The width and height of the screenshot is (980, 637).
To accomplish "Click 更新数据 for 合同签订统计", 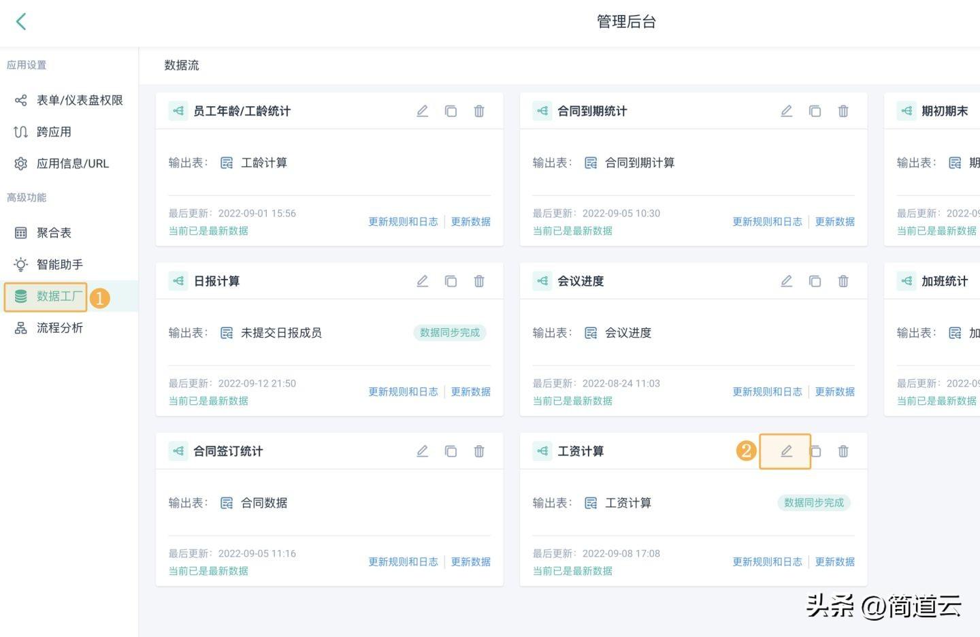I will pyautogui.click(x=471, y=562).
